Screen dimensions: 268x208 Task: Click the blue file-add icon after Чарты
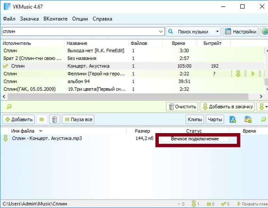(x=232, y=119)
